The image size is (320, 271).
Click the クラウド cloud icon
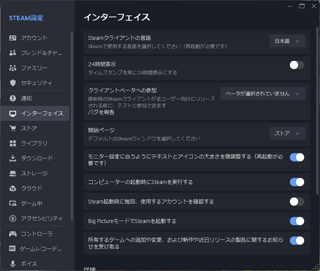pyautogui.click(x=13, y=188)
